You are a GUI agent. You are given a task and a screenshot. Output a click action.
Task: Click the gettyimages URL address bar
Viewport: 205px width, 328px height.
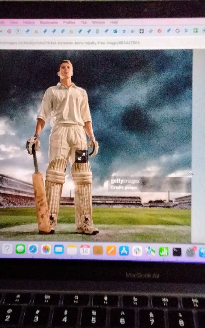click(x=70, y=43)
